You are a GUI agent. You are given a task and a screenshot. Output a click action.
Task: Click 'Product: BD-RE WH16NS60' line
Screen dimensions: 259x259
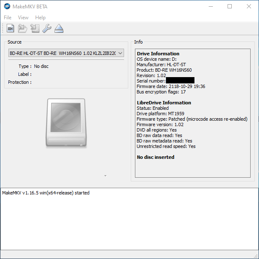click(164, 70)
